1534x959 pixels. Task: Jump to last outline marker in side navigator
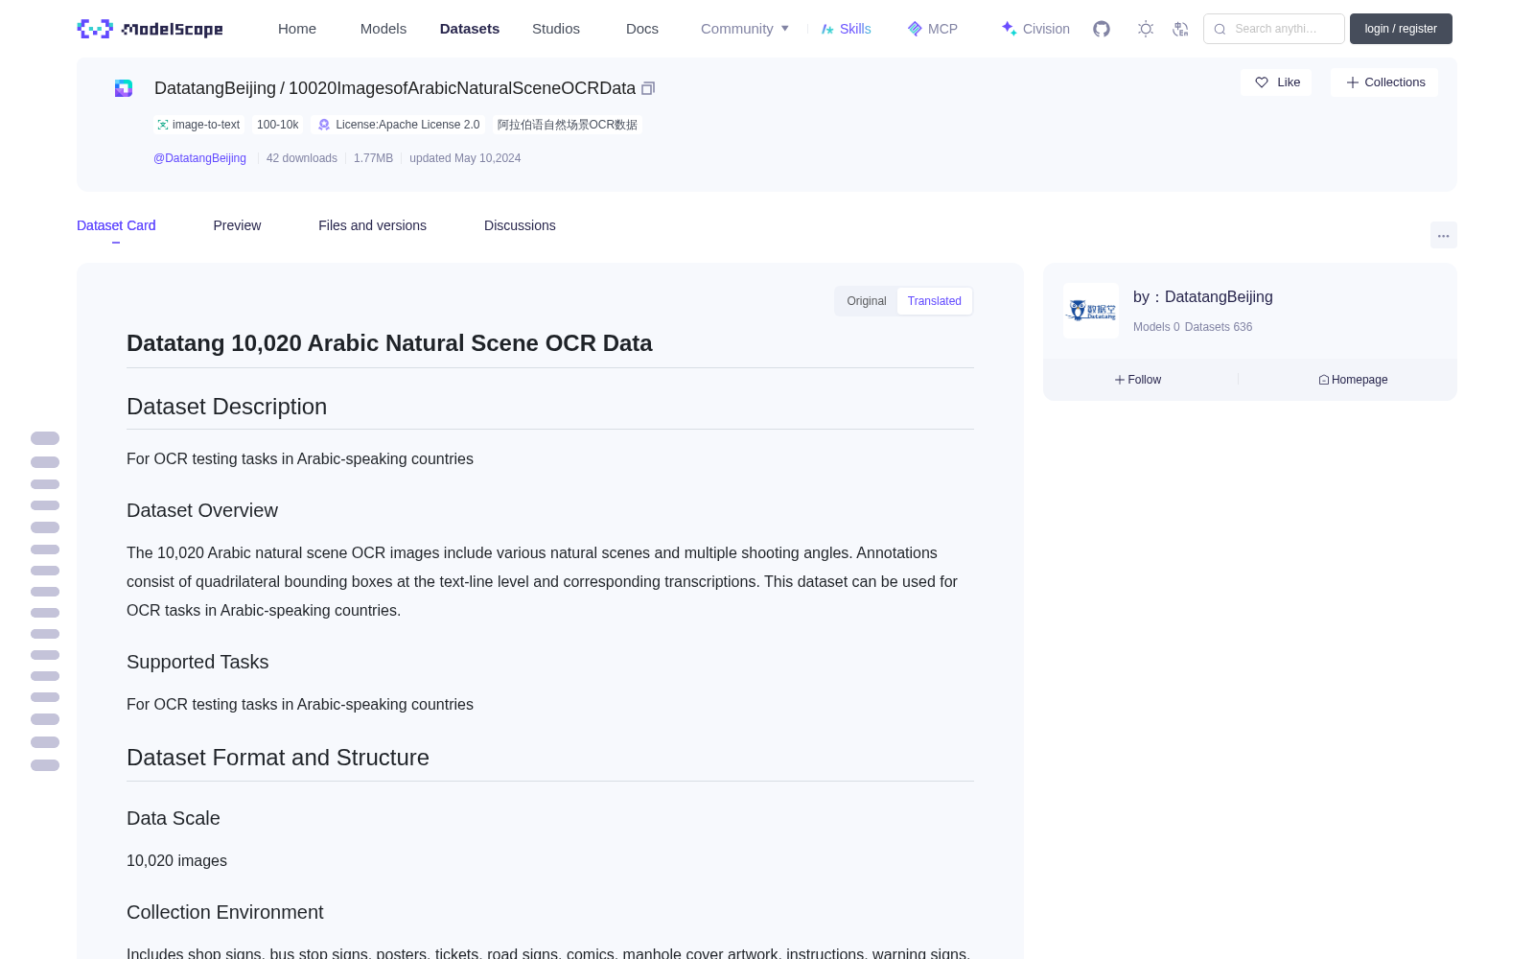tap(45, 765)
